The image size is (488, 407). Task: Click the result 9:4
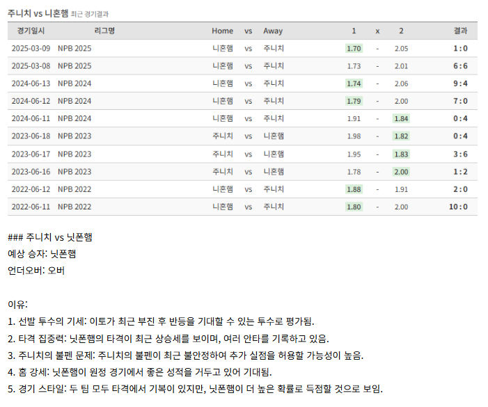(x=460, y=83)
